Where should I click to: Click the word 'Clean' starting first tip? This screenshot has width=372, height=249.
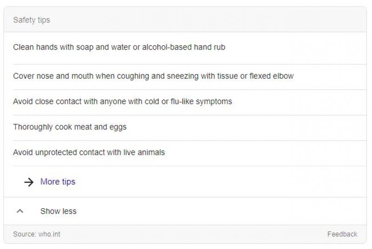24,47
